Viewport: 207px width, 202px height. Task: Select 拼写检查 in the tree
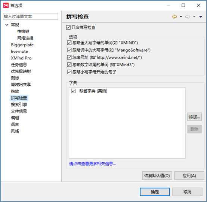[19, 98]
